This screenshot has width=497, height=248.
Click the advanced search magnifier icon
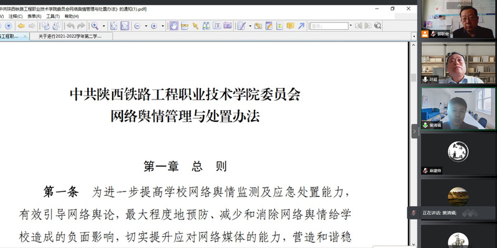tap(378, 25)
